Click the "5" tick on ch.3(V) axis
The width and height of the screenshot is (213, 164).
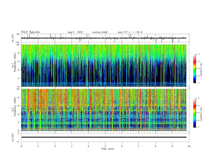coord(19,133)
